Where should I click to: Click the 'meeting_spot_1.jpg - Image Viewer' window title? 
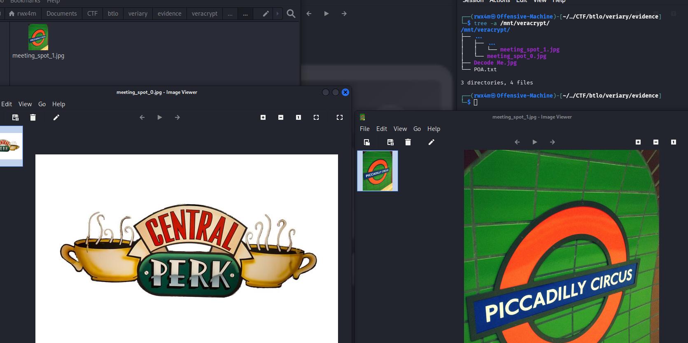[x=532, y=117]
